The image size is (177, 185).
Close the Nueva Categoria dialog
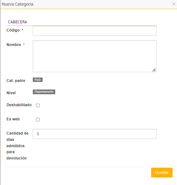tap(174, 4)
